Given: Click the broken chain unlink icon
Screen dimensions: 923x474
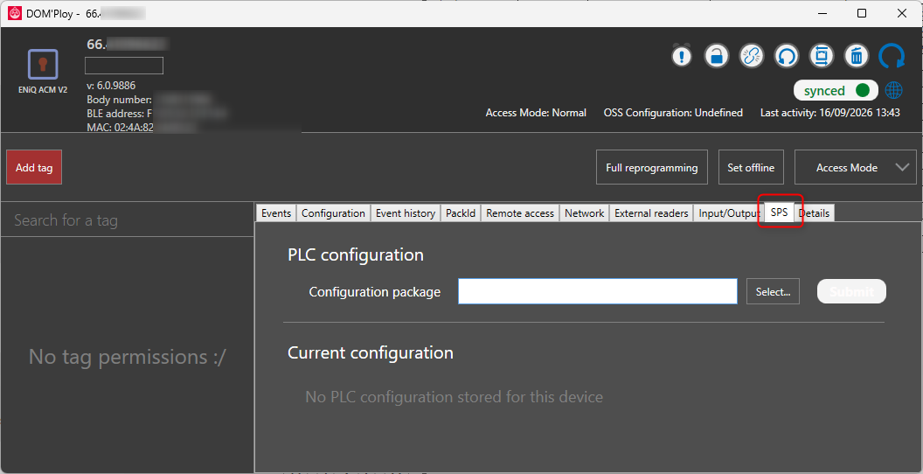Looking at the screenshot, I should point(752,57).
